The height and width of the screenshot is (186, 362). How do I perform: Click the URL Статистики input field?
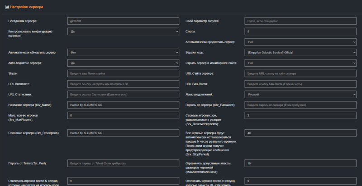(123, 95)
